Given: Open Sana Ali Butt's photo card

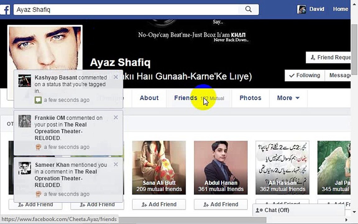Looking at the screenshot, I should tap(159, 168).
